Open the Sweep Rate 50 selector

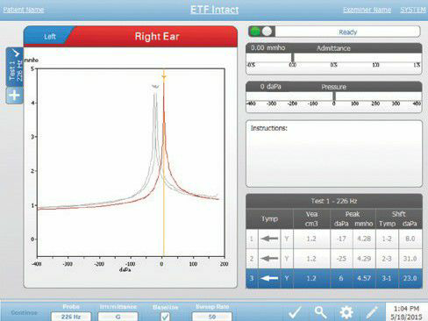coord(212,317)
